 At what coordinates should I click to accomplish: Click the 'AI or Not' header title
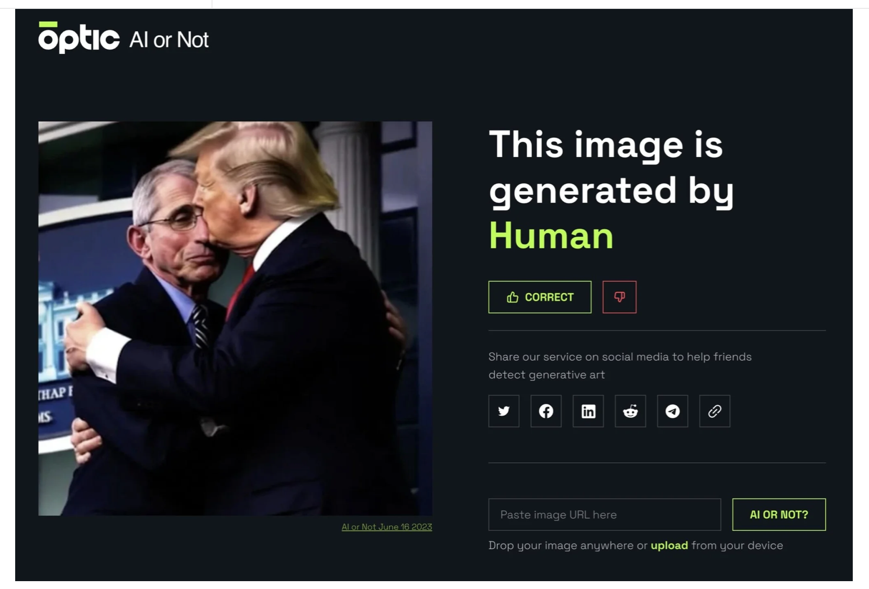point(169,40)
